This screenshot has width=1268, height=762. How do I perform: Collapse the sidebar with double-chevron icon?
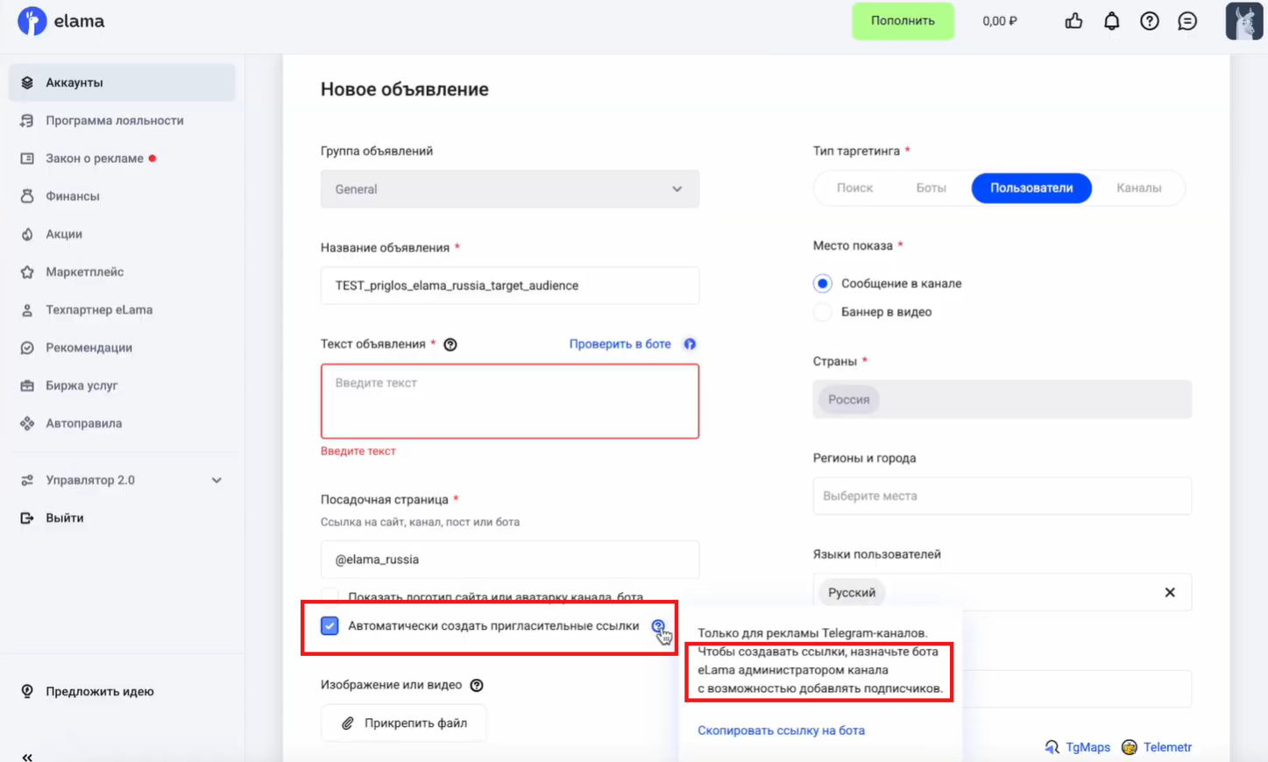click(27, 756)
